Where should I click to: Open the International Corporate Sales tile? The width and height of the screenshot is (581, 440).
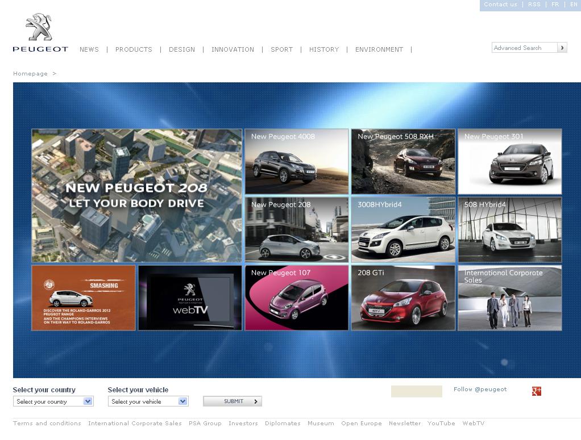(x=510, y=298)
